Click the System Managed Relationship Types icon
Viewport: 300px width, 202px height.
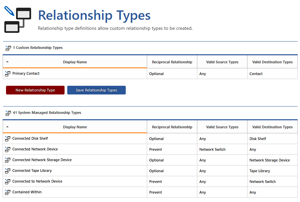tap(8, 113)
